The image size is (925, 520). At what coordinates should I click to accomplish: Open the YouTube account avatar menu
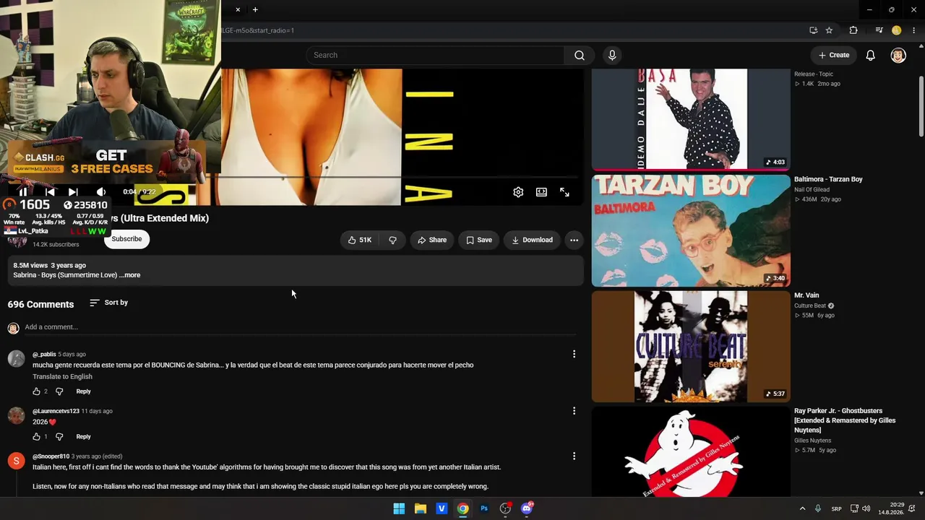898,55
